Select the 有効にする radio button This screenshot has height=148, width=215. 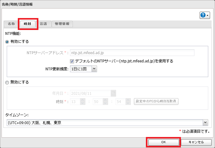7,42
